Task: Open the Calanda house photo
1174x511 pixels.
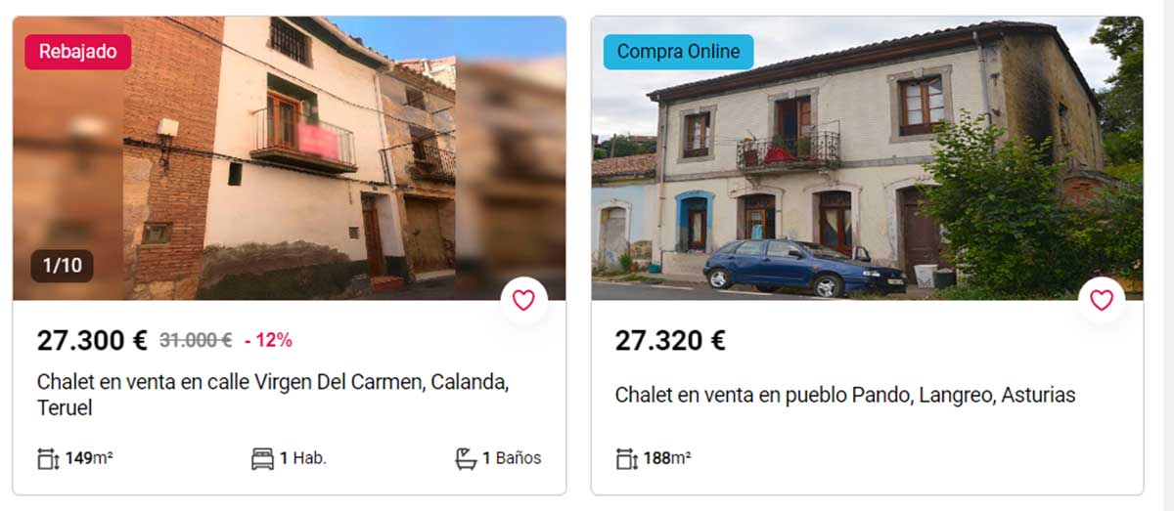Action: pos(289,158)
